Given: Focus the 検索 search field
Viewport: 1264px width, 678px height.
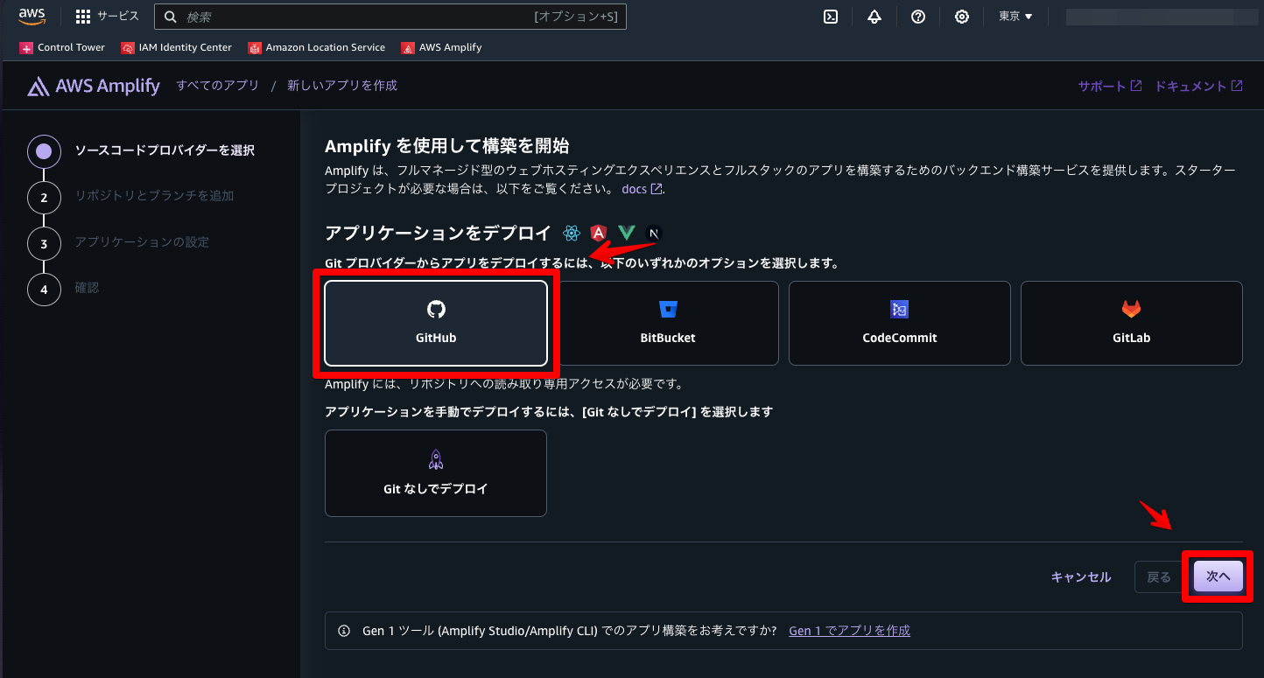Looking at the screenshot, I should [x=390, y=17].
